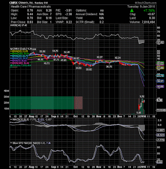This screenshot has height=169, width=166.
Task: Open the StockCharts.com watermark link
Action: 146,3
